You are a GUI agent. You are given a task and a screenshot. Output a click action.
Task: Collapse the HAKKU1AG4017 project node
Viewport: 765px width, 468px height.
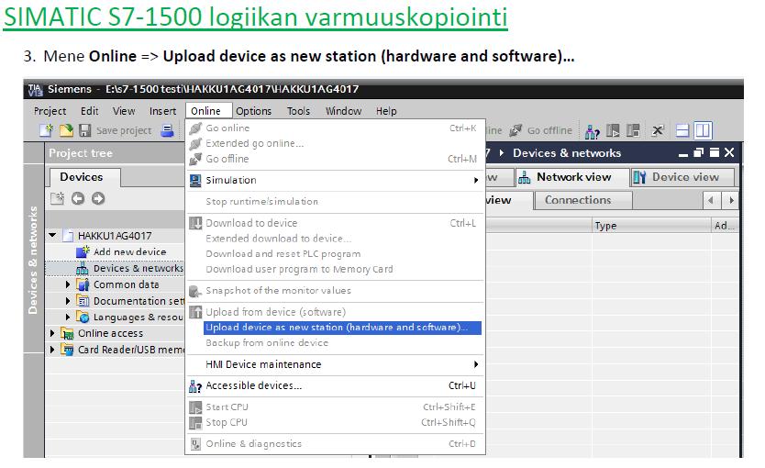(x=52, y=235)
